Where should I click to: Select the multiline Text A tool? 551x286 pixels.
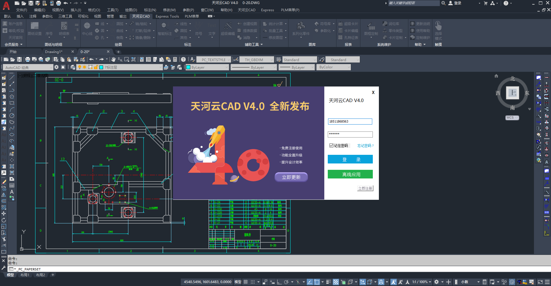tap(12, 192)
